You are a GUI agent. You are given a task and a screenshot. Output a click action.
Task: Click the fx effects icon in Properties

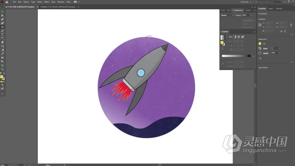261,58
